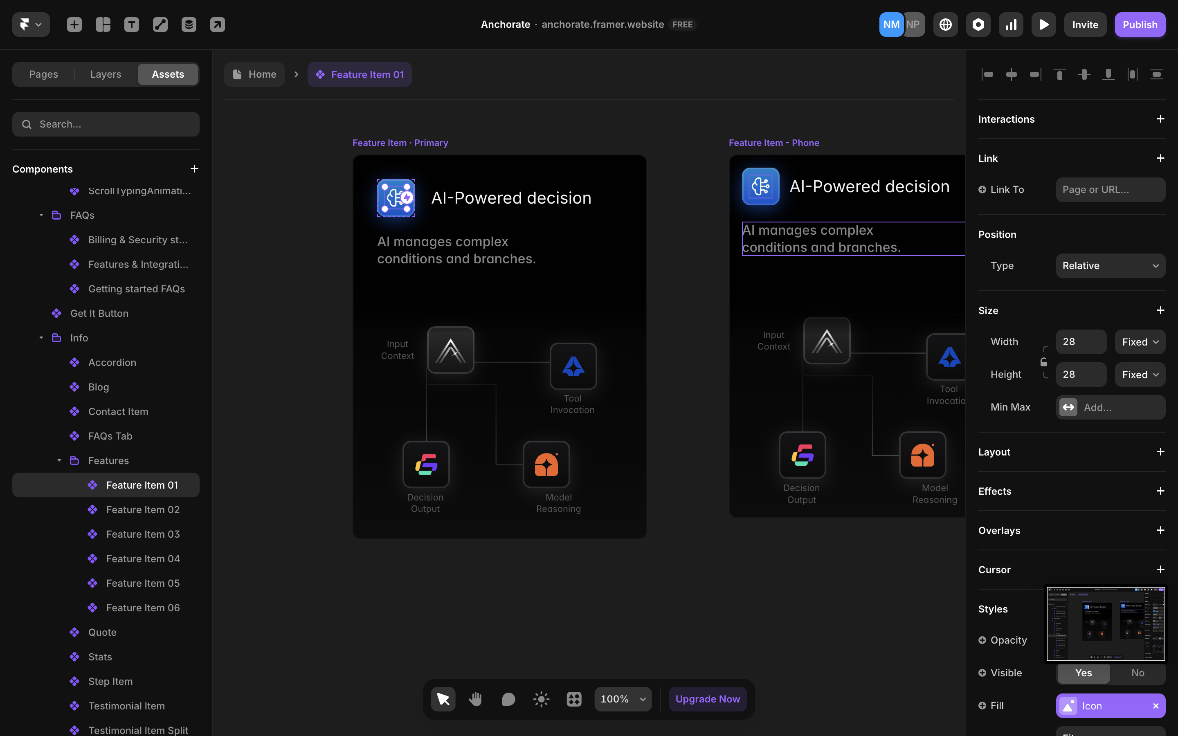Click the Upgrade Now button

coord(707,699)
